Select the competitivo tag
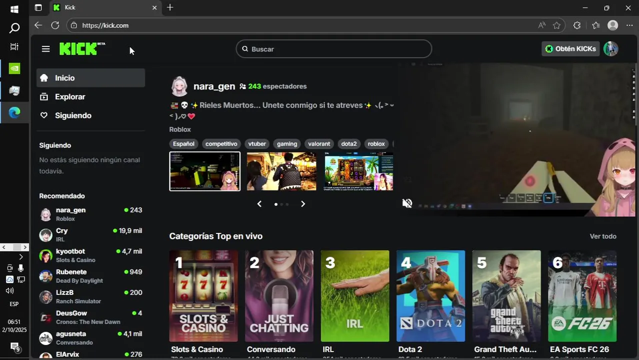Viewport: 639px width, 360px height. pos(221,144)
